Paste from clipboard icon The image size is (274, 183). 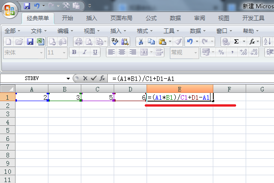(x=162, y=42)
